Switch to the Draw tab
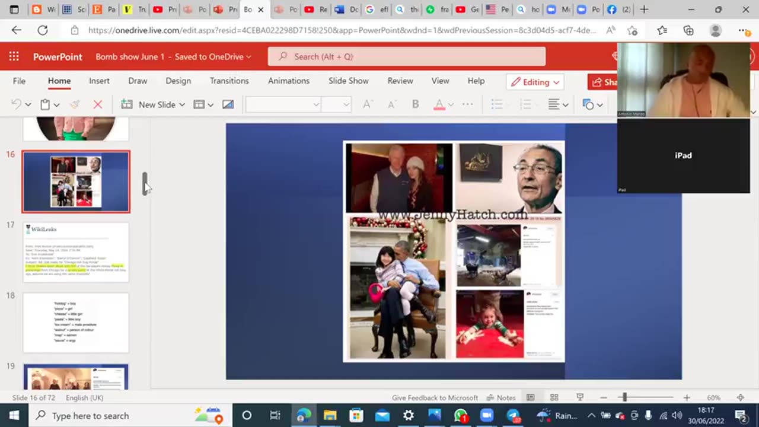The width and height of the screenshot is (759, 427). click(x=138, y=81)
